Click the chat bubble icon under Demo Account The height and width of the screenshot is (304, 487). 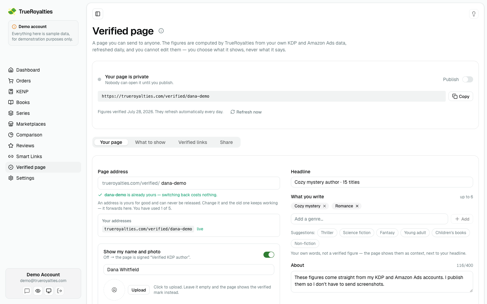27,291
